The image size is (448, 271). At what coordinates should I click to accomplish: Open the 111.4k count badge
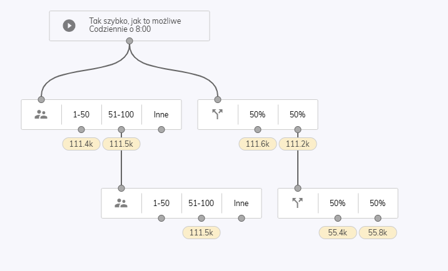click(x=81, y=144)
